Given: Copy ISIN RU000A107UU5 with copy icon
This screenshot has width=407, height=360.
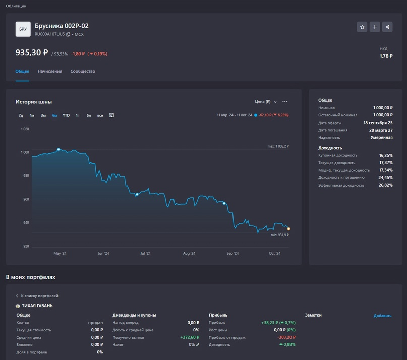Looking at the screenshot, I should click(68, 34).
